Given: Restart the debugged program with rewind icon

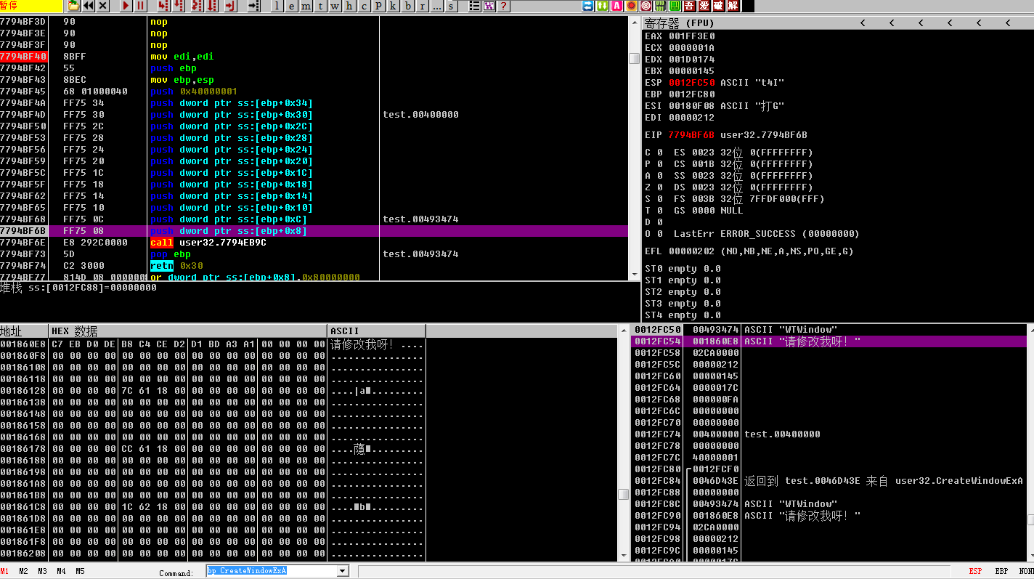Looking at the screenshot, I should click(x=89, y=6).
